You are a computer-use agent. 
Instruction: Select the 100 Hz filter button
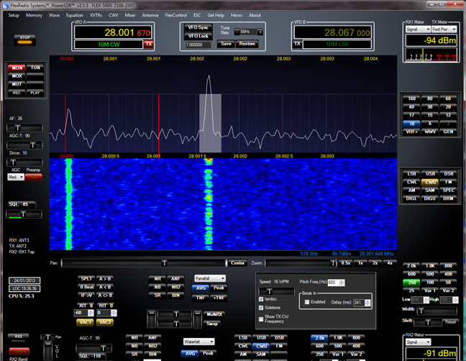[x=430, y=283]
